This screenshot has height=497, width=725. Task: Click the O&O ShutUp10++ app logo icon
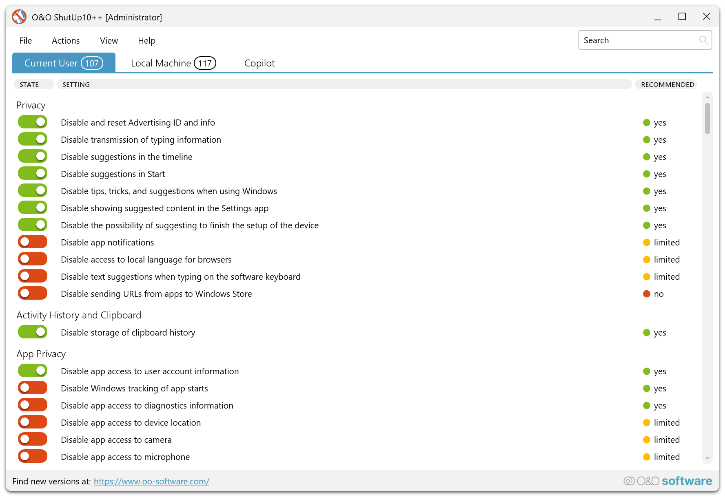tap(19, 17)
